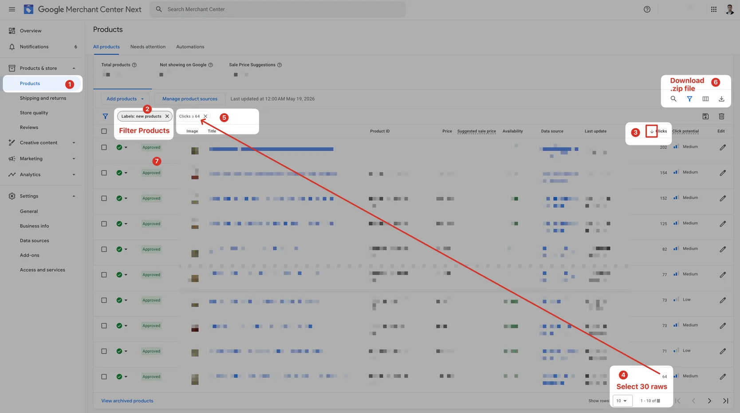Screen dimensions: 740x413
Task: Edit the product with 154 clicks
Action: coord(723,173)
